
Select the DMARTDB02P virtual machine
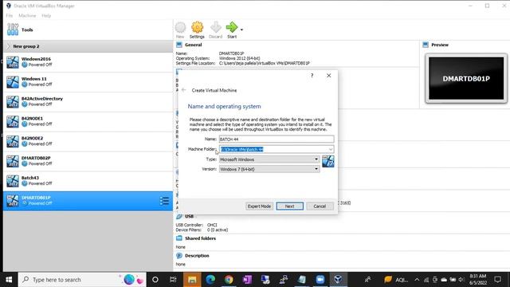[x=88, y=161]
